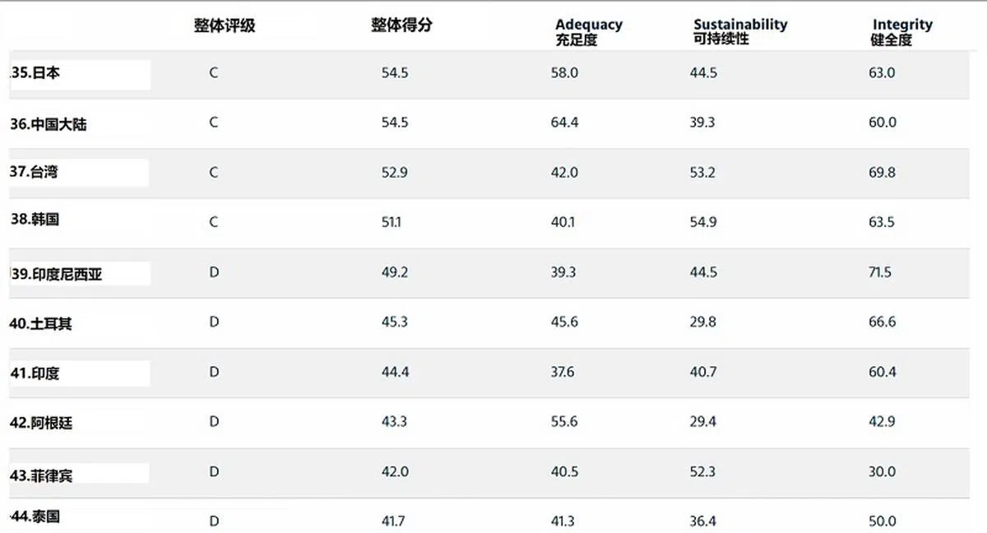Viewport: 987px width, 533px height.
Task: Click the 40.土耳其 country name
Action: point(41,324)
